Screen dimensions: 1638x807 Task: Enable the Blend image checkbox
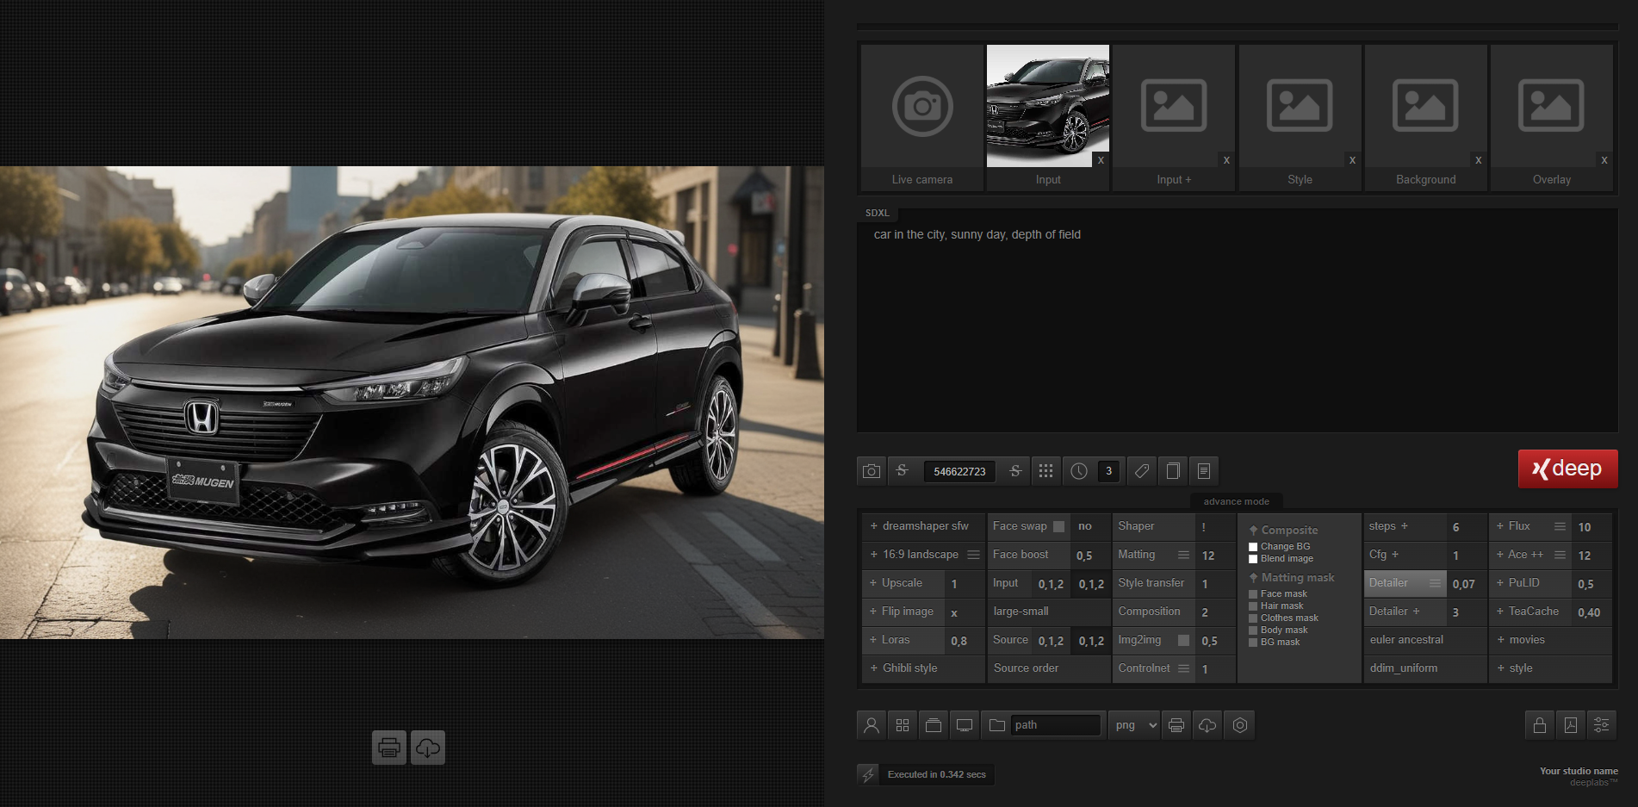(x=1253, y=559)
